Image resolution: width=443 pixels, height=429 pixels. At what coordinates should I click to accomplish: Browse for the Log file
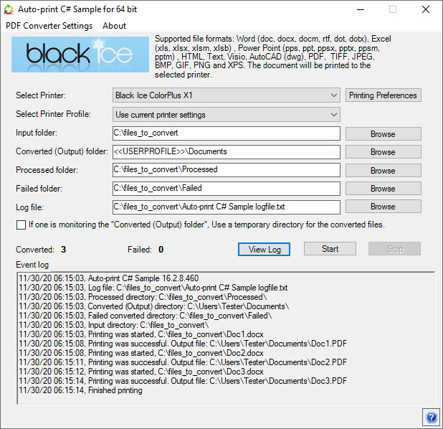(383, 207)
